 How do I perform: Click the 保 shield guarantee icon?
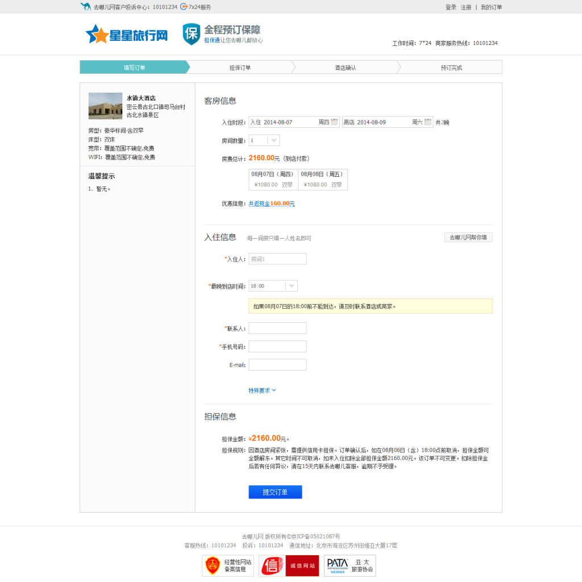(191, 34)
